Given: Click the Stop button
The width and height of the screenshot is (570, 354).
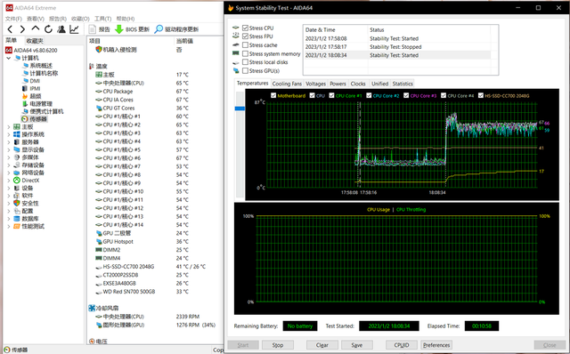Looking at the screenshot, I should [278, 345].
